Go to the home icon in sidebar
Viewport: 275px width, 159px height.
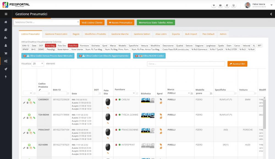coord(6,22)
